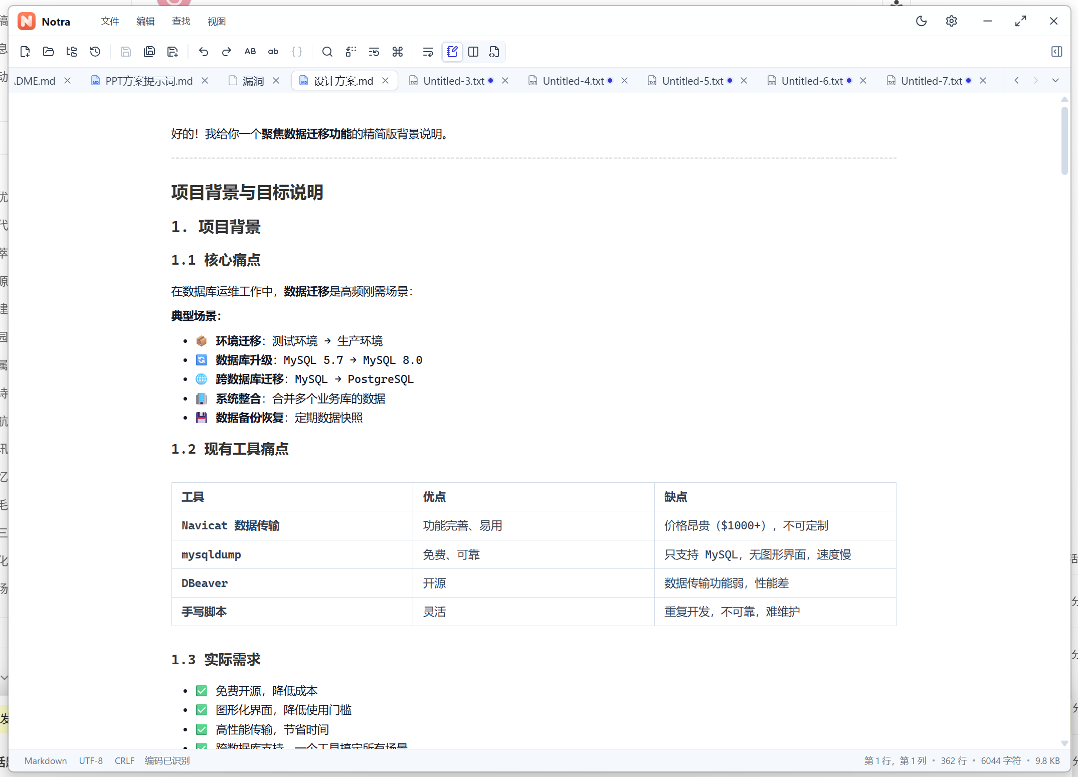The height and width of the screenshot is (777, 1078).
Task: Open the search magnifier tool
Action: pos(327,52)
